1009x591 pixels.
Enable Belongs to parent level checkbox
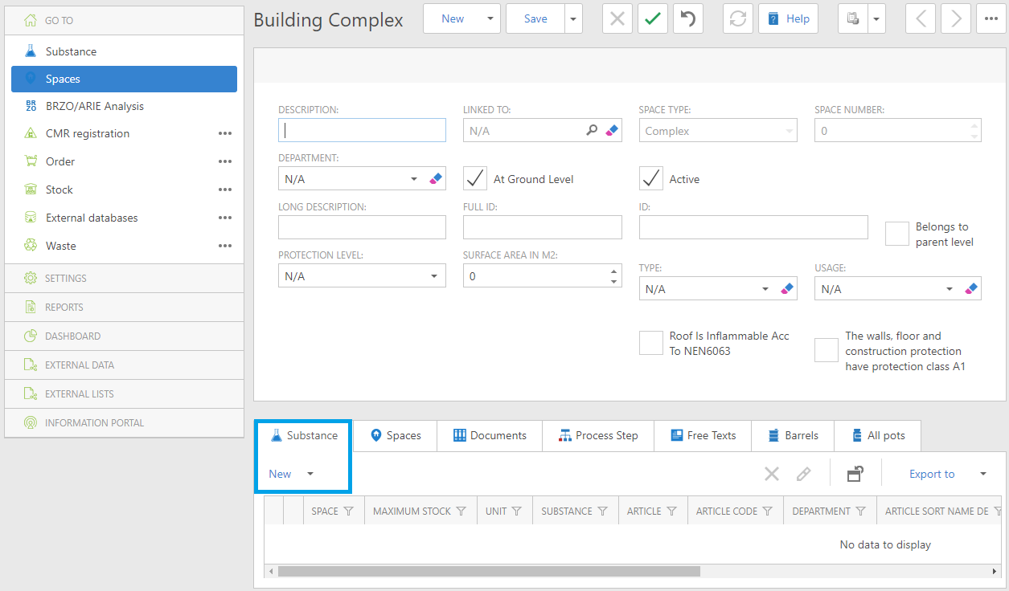[x=896, y=234]
